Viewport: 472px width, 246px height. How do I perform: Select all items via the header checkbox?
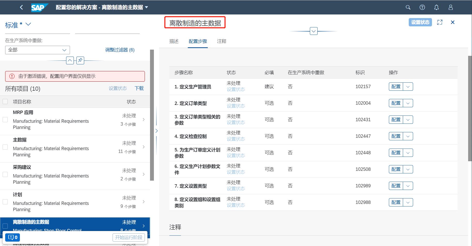point(5,101)
